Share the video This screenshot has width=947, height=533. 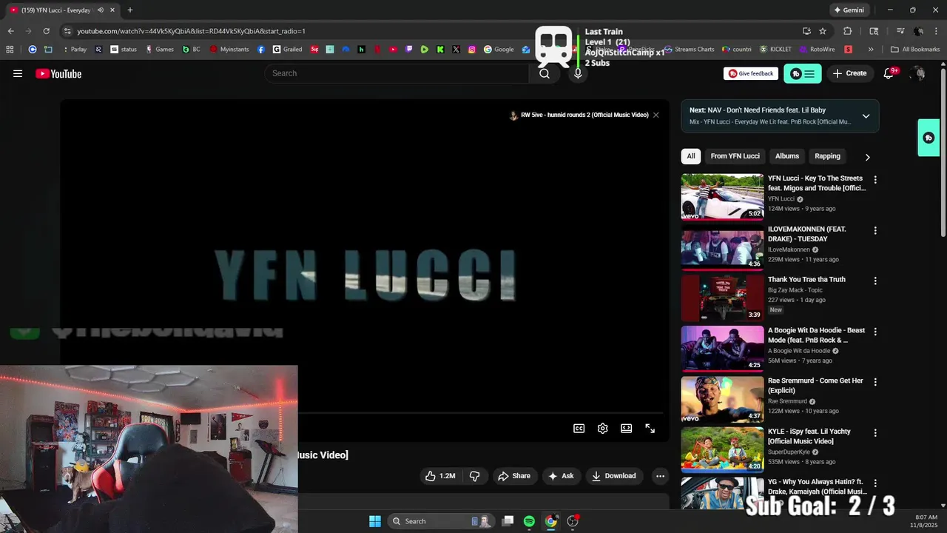coord(514,476)
